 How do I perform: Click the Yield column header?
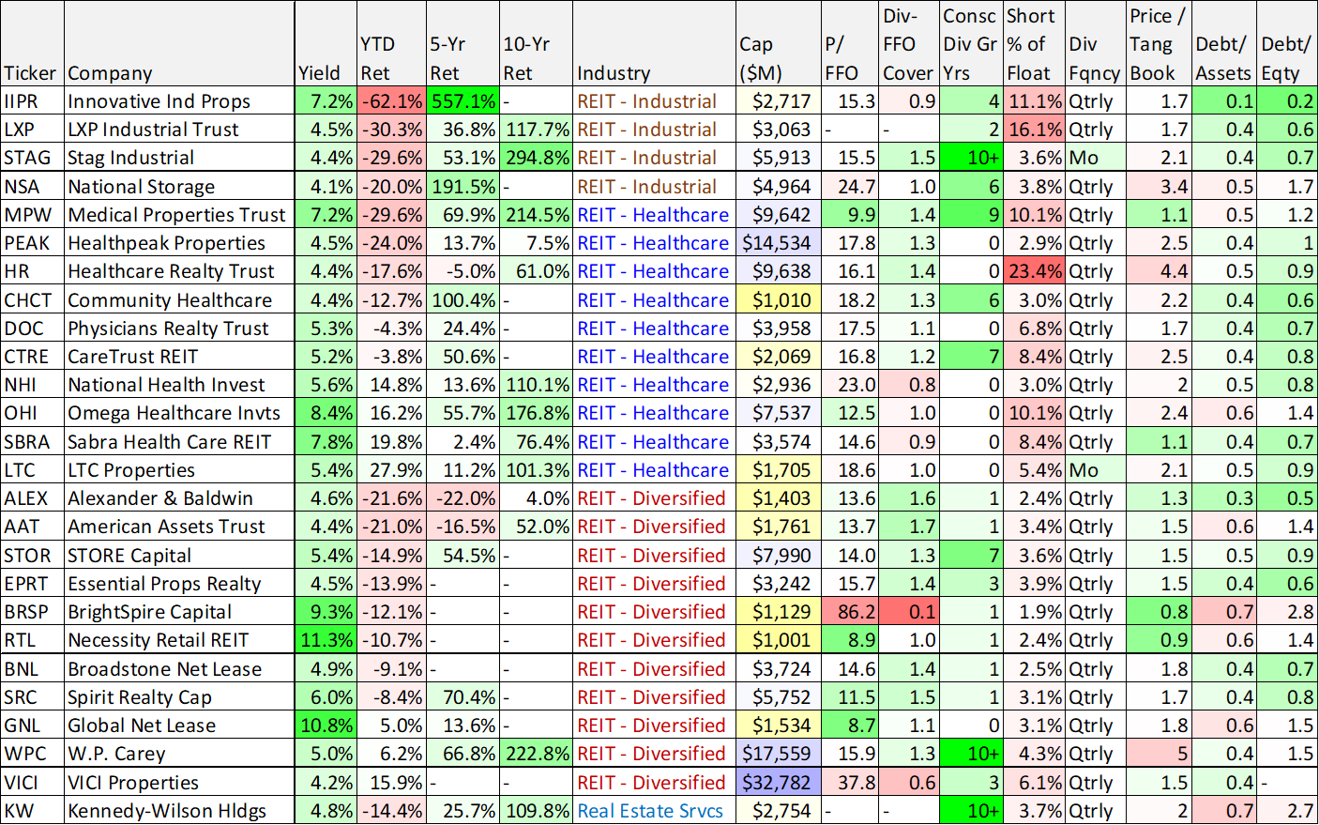(x=326, y=44)
